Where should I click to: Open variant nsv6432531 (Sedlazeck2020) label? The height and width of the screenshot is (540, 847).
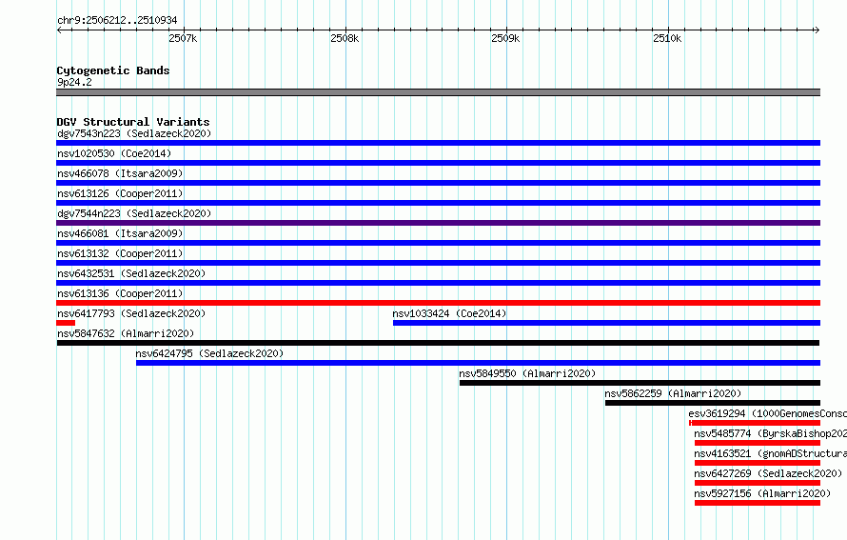[131, 273]
